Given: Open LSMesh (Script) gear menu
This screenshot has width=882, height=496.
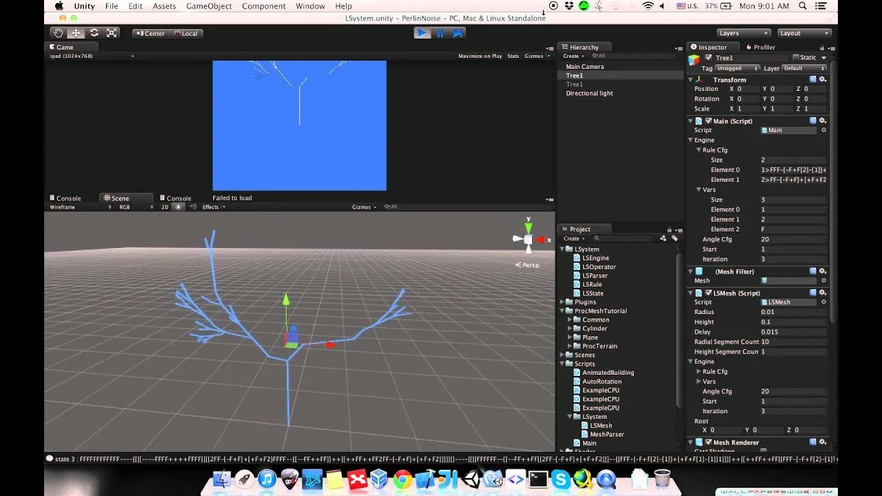Looking at the screenshot, I should click(x=822, y=293).
